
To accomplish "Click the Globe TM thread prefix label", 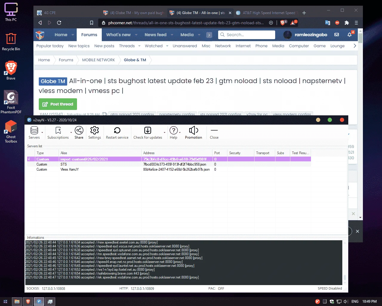I will tap(53, 81).
